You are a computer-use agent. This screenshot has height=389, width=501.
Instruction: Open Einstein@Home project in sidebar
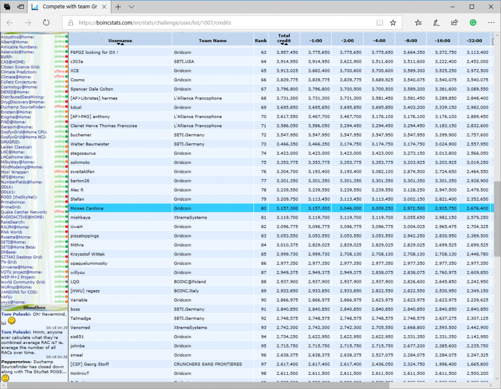(x=16, y=112)
